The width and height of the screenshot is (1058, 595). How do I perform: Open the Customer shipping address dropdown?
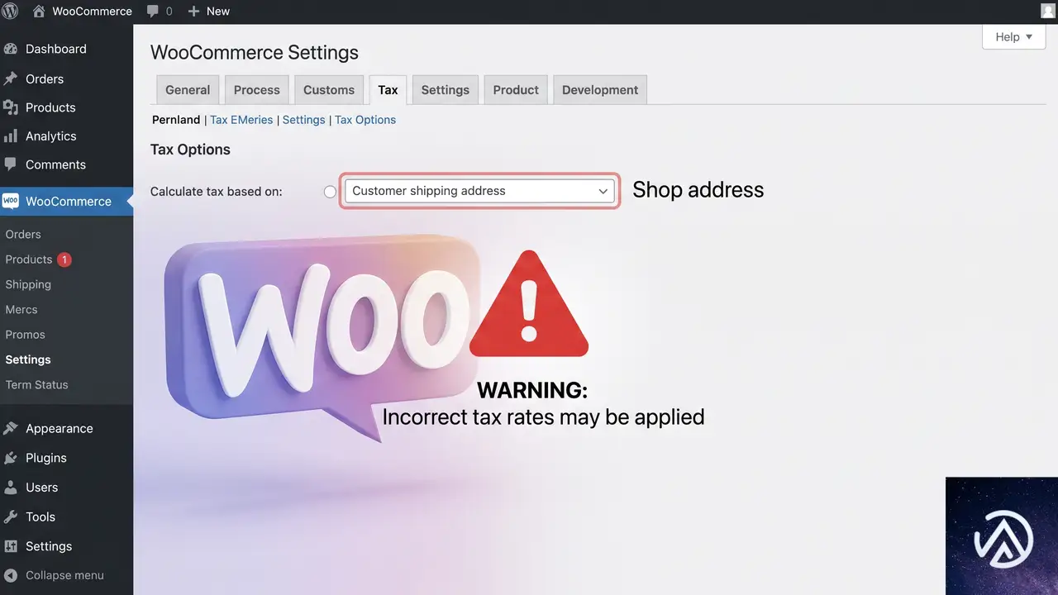479,191
